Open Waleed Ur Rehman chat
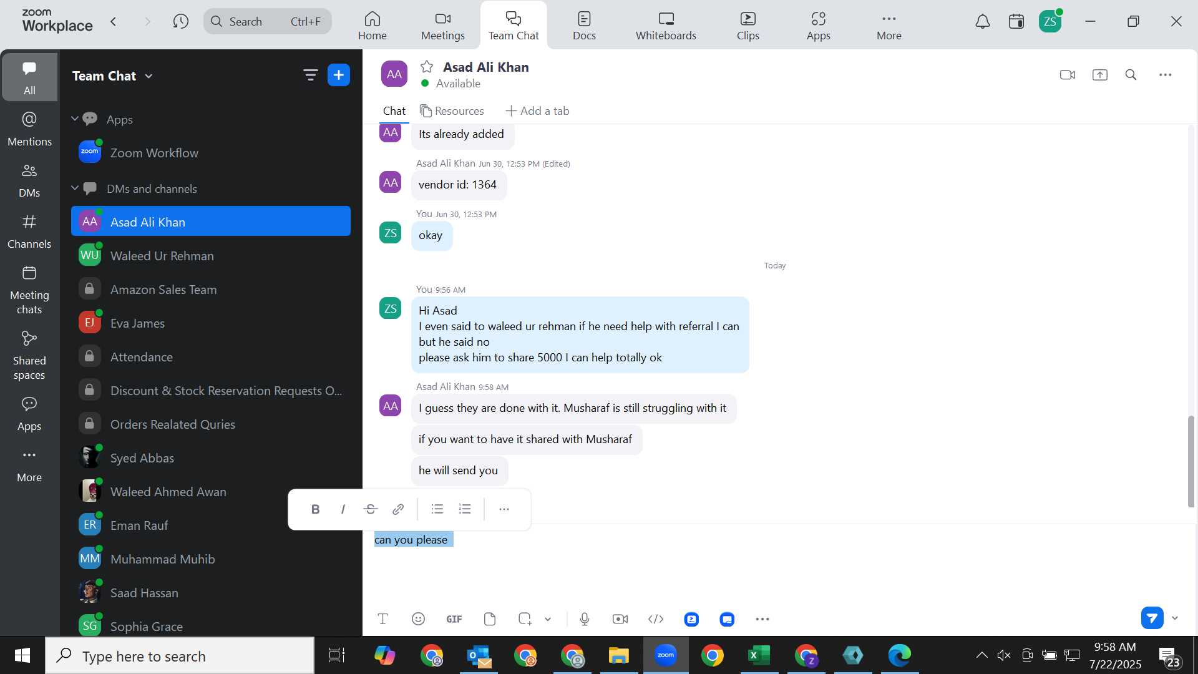The image size is (1198, 674). tap(211, 255)
